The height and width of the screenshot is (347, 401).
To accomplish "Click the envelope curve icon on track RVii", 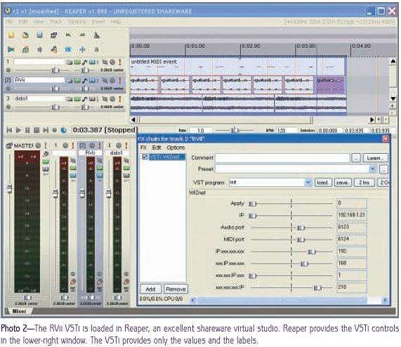I will pyautogui.click(x=85, y=81).
